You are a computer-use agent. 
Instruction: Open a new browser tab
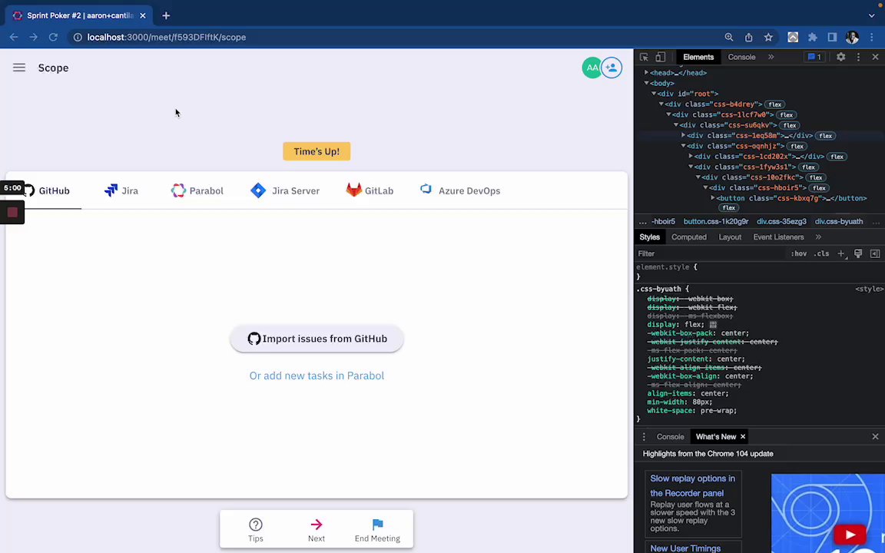166,16
